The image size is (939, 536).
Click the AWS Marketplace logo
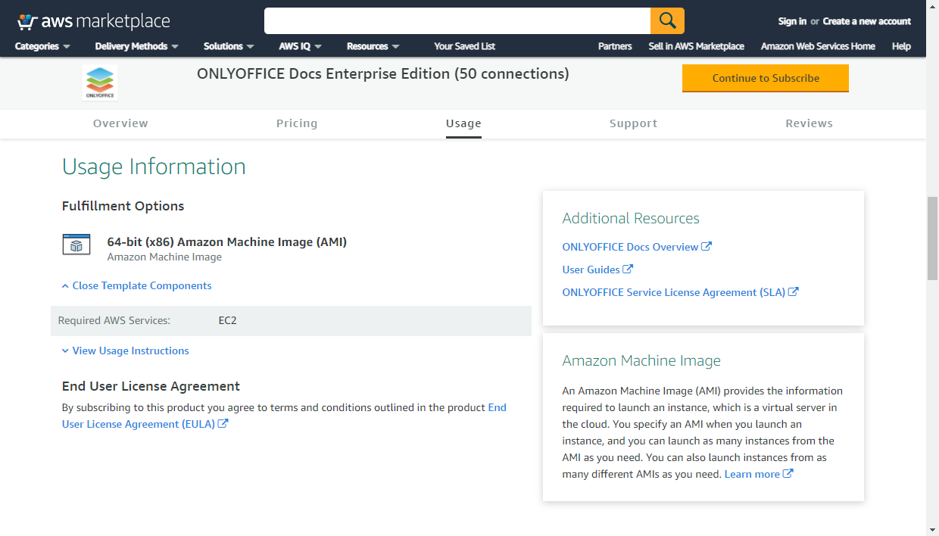click(x=93, y=21)
